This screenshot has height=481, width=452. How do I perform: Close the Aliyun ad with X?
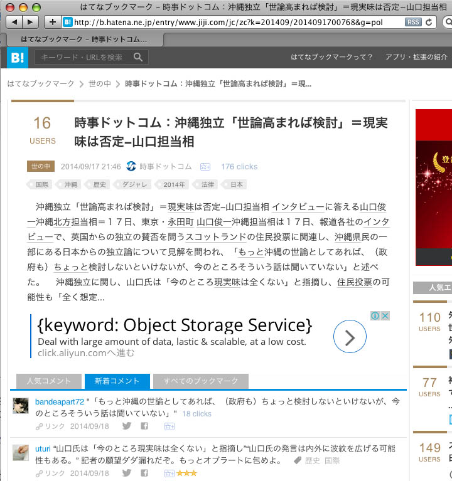pos(385,315)
